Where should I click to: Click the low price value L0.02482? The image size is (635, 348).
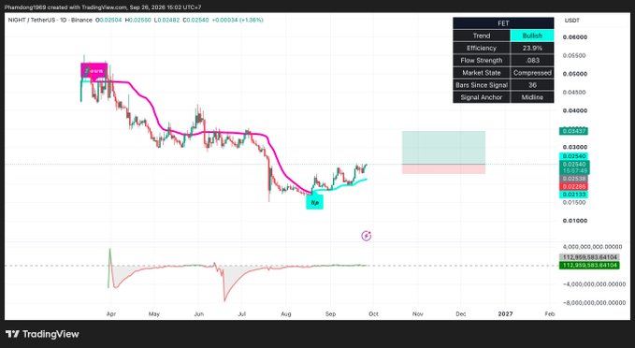click(x=166, y=20)
